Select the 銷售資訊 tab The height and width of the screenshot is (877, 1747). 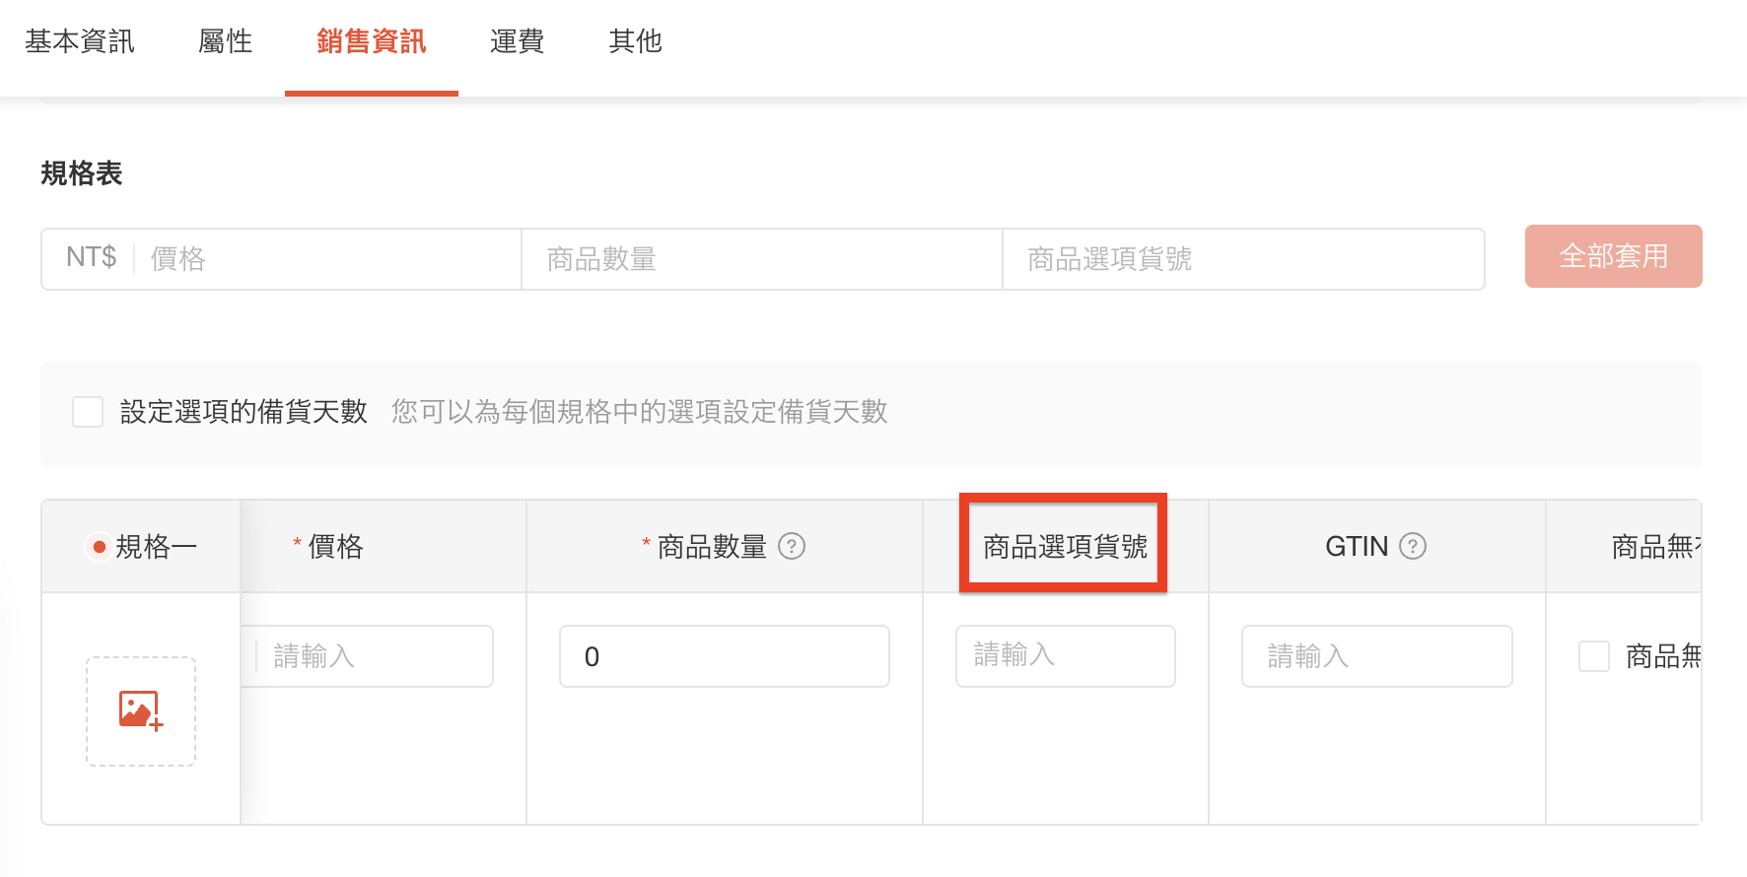tap(371, 41)
